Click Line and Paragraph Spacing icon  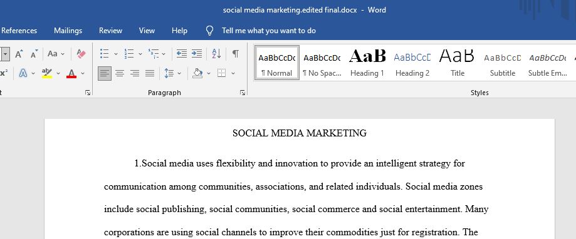point(169,73)
